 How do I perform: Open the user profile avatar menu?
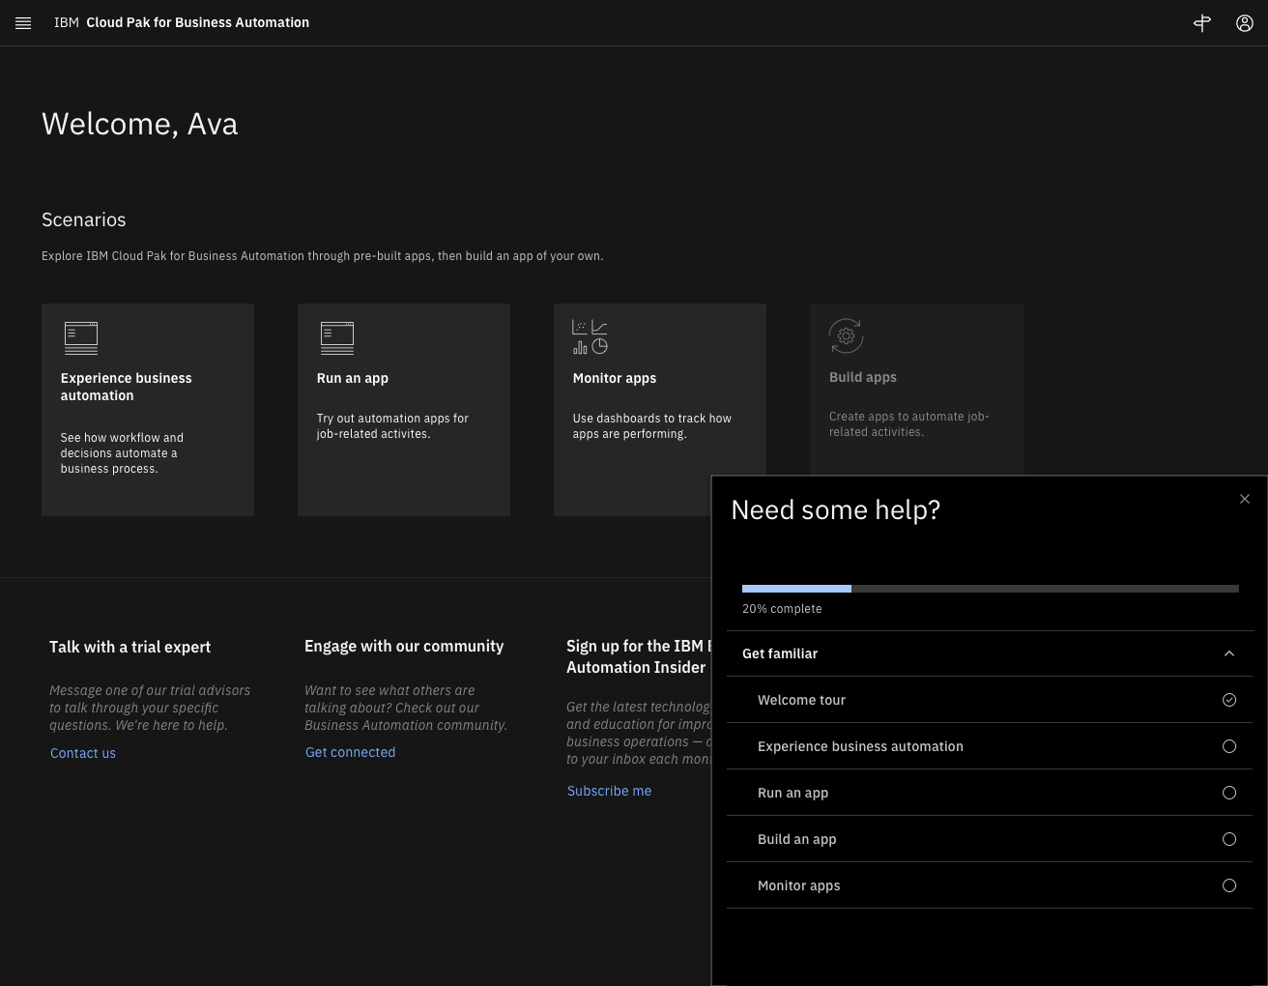point(1245,23)
